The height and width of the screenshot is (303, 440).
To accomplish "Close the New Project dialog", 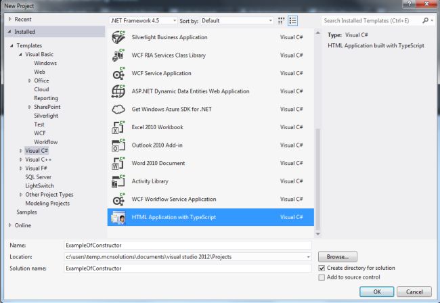I will 426,3.
